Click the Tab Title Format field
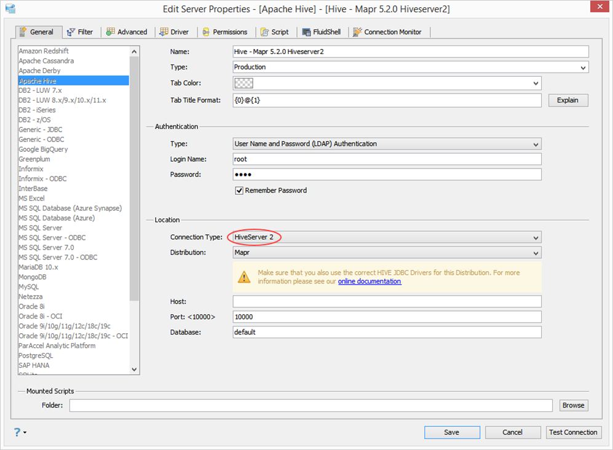The height and width of the screenshot is (450, 613). pos(387,100)
